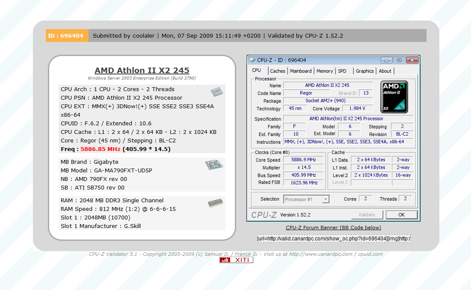The image size is (471, 290).
Task: Click the OK button in CPU-Z
Action: [x=402, y=215]
